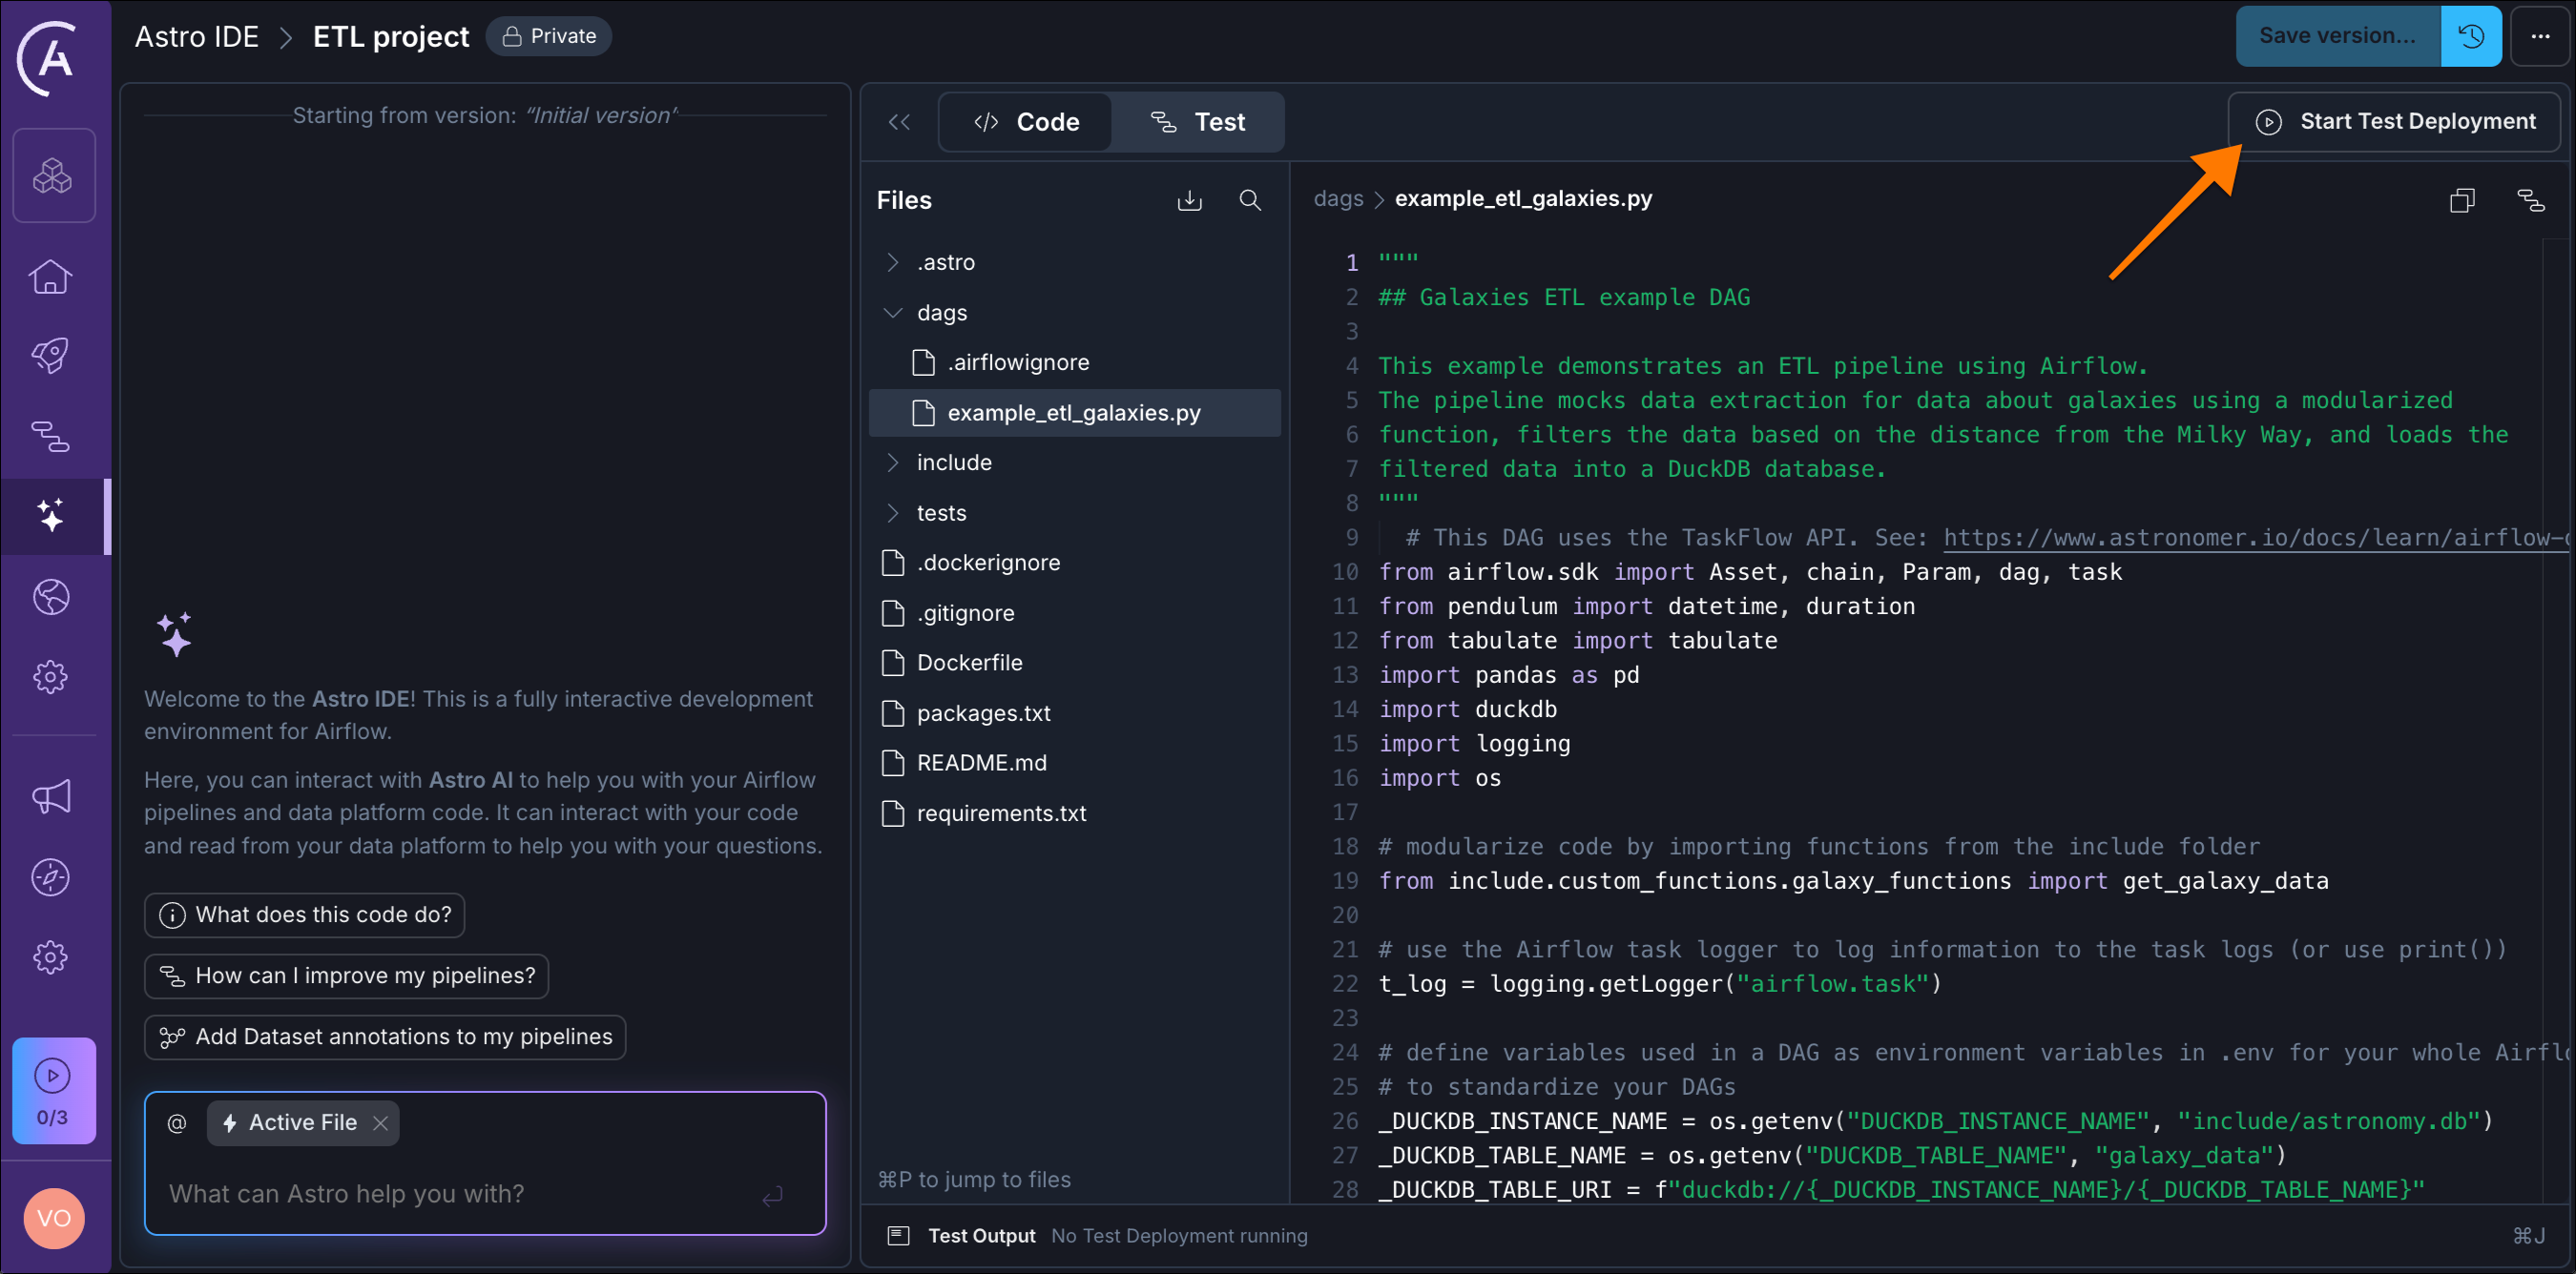Image resolution: width=2576 pixels, height=1274 pixels.
Task: Open the Astro AI sparkles panel in sidebar
Action: (52, 517)
